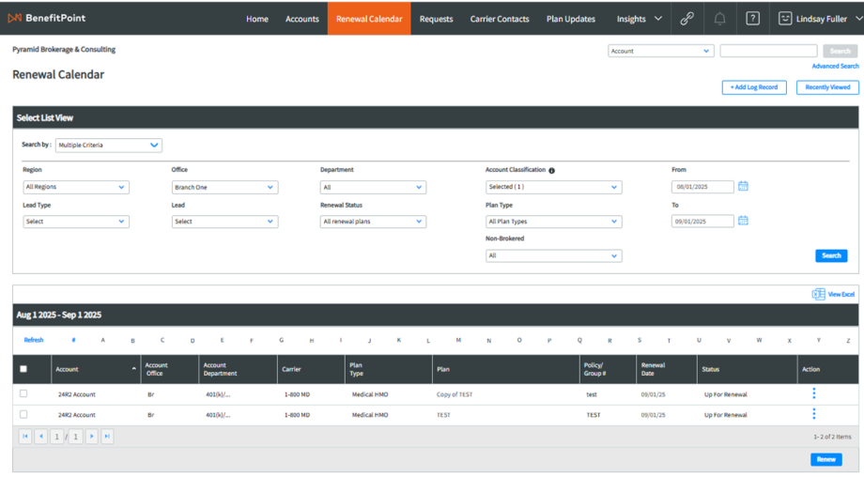Click the user avatar icon beside Lindsay Fuller

[785, 19]
